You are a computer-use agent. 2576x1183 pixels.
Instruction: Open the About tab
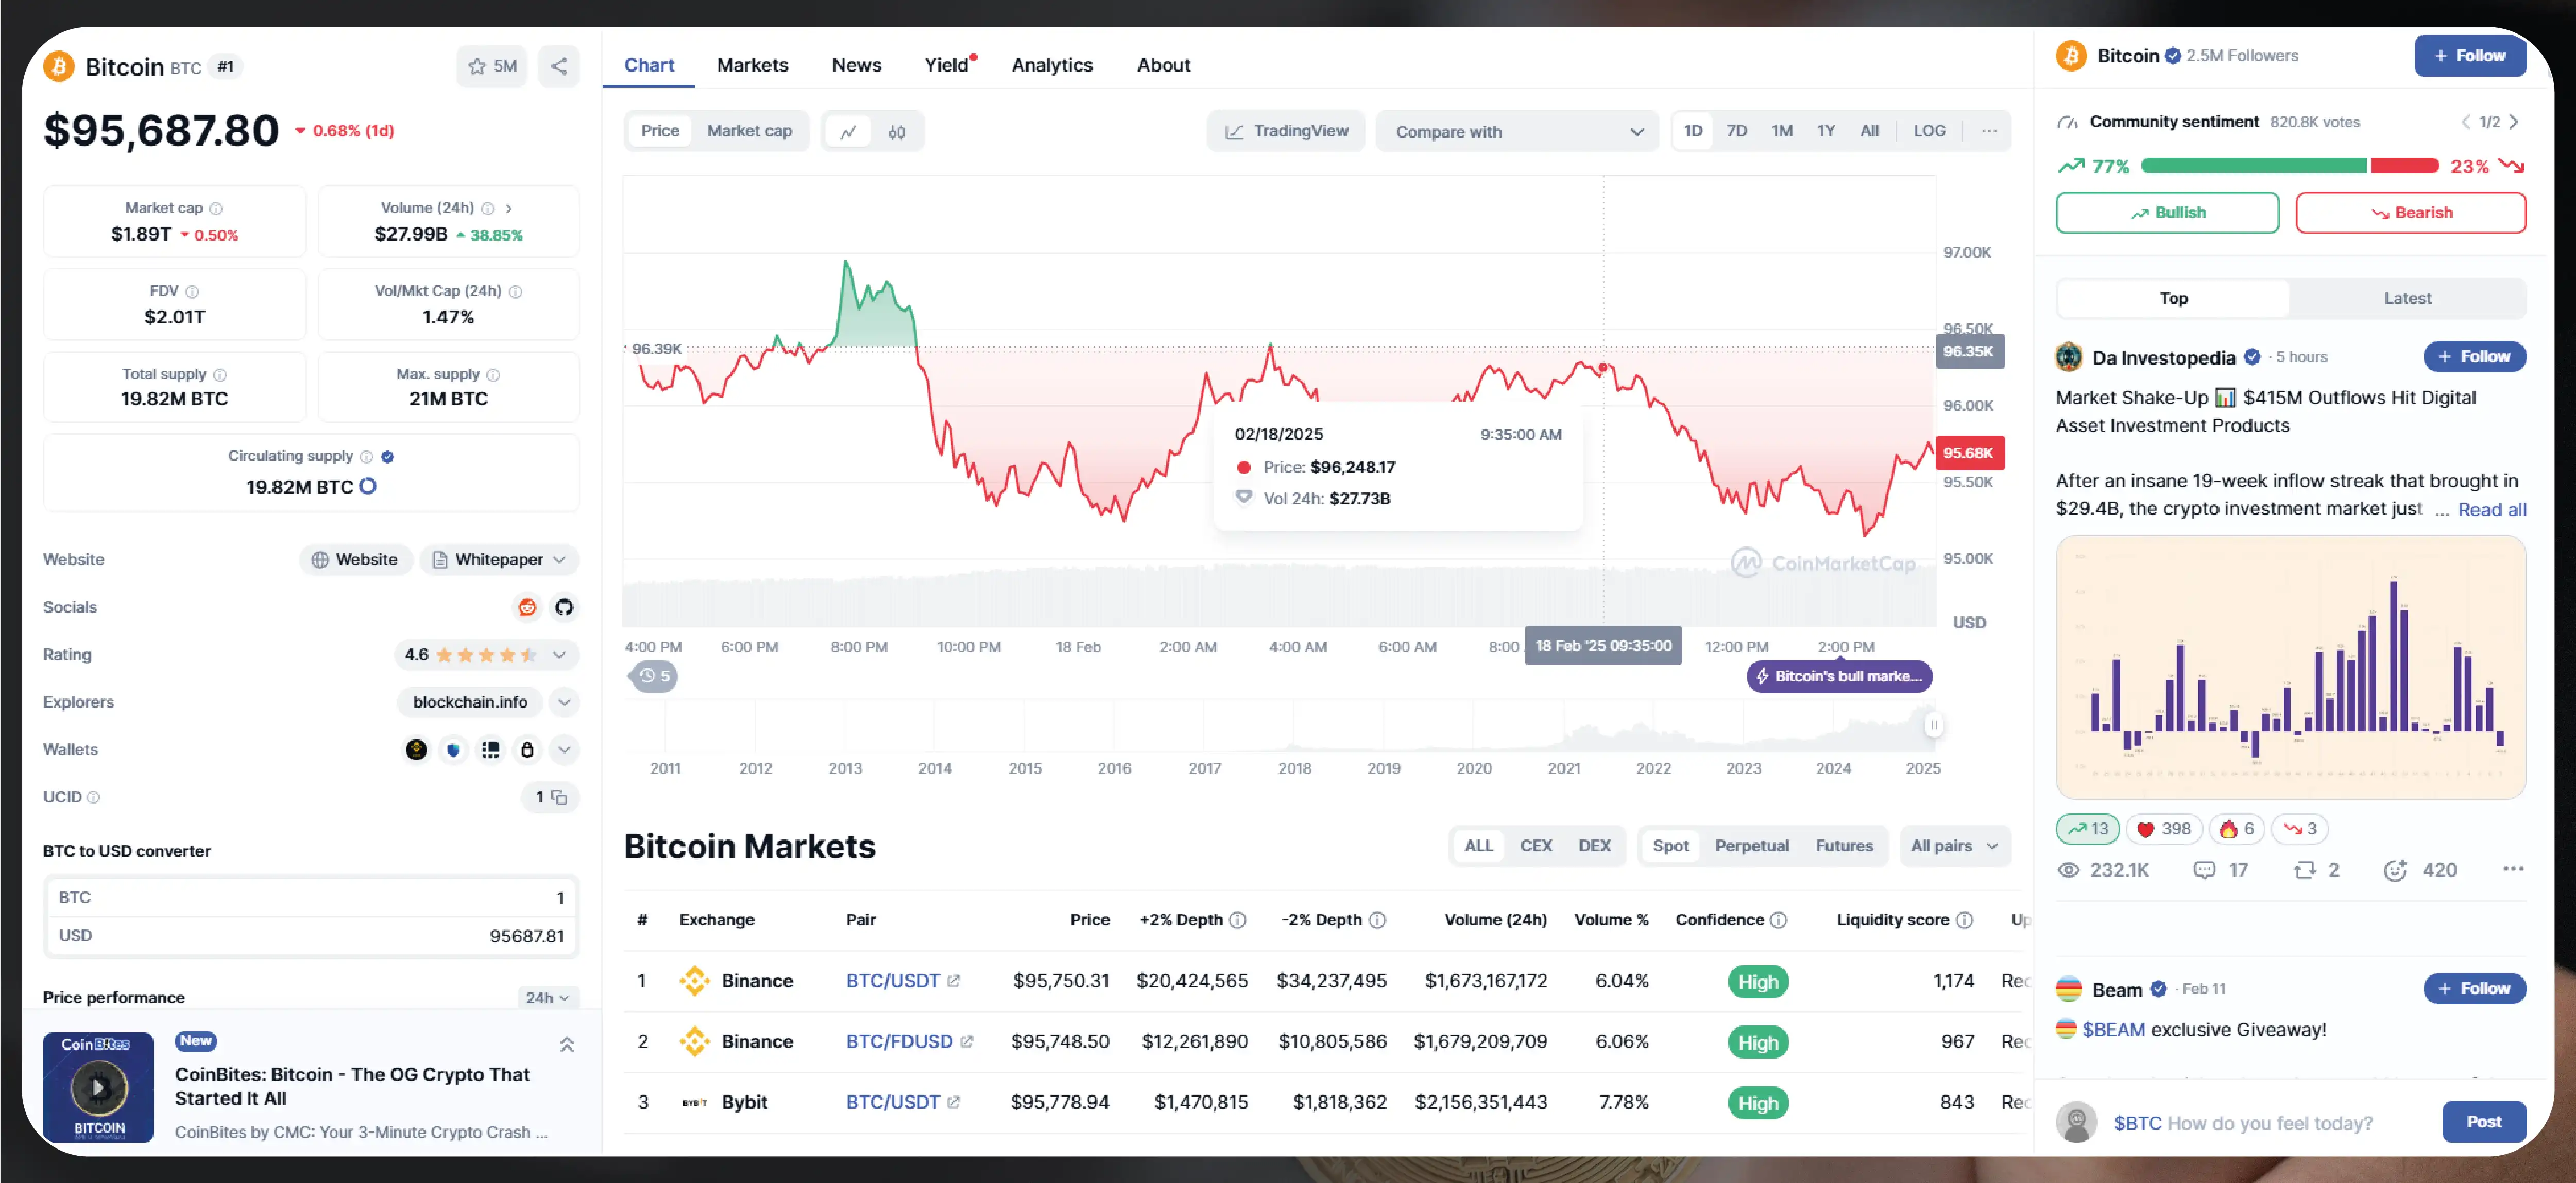[1163, 65]
